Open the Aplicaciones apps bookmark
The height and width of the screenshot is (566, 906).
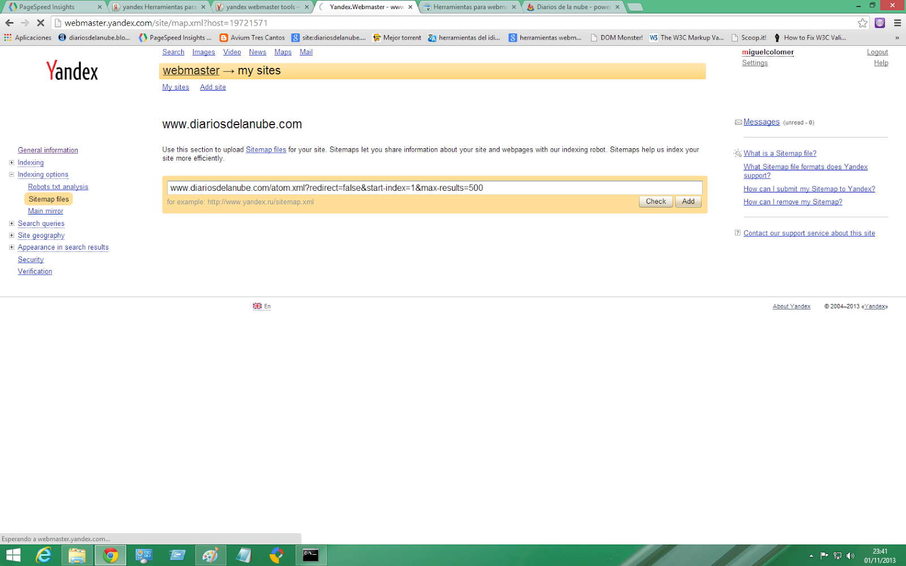(x=28, y=37)
